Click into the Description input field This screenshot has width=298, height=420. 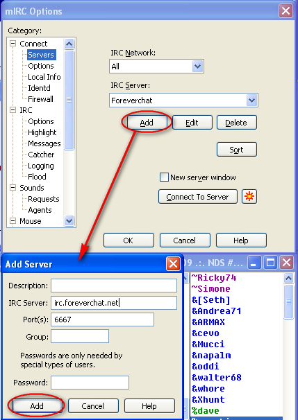[114, 286]
